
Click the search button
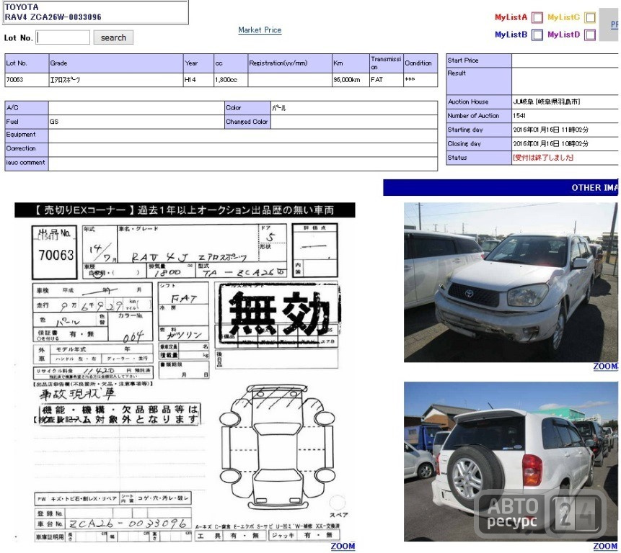coord(113,37)
